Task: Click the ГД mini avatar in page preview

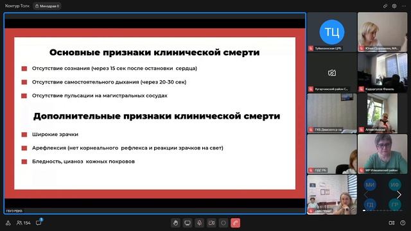Action: click(370, 204)
